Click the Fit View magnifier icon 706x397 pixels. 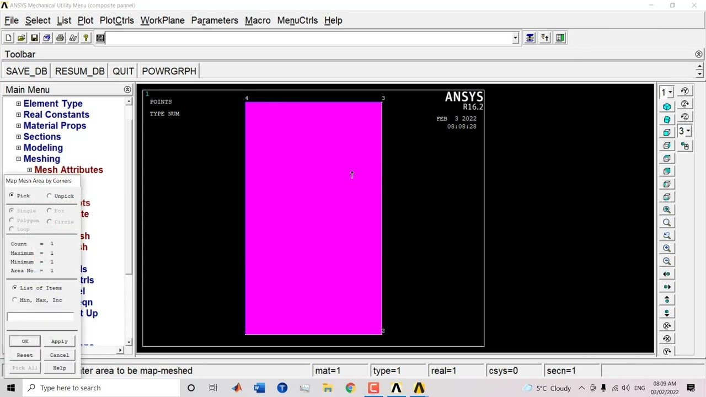coord(667,210)
